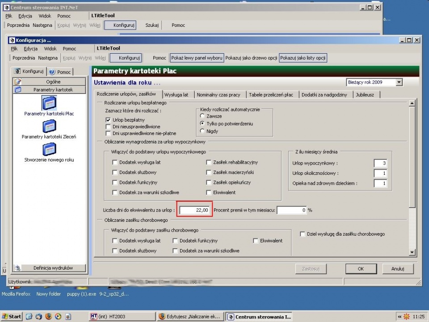
Task: Click the last quick launch icon
Action: pos(68,317)
